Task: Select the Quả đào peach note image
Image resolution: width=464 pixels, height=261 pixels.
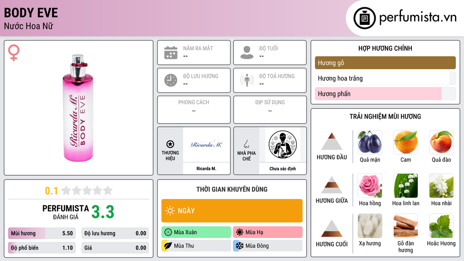Action: point(441,142)
